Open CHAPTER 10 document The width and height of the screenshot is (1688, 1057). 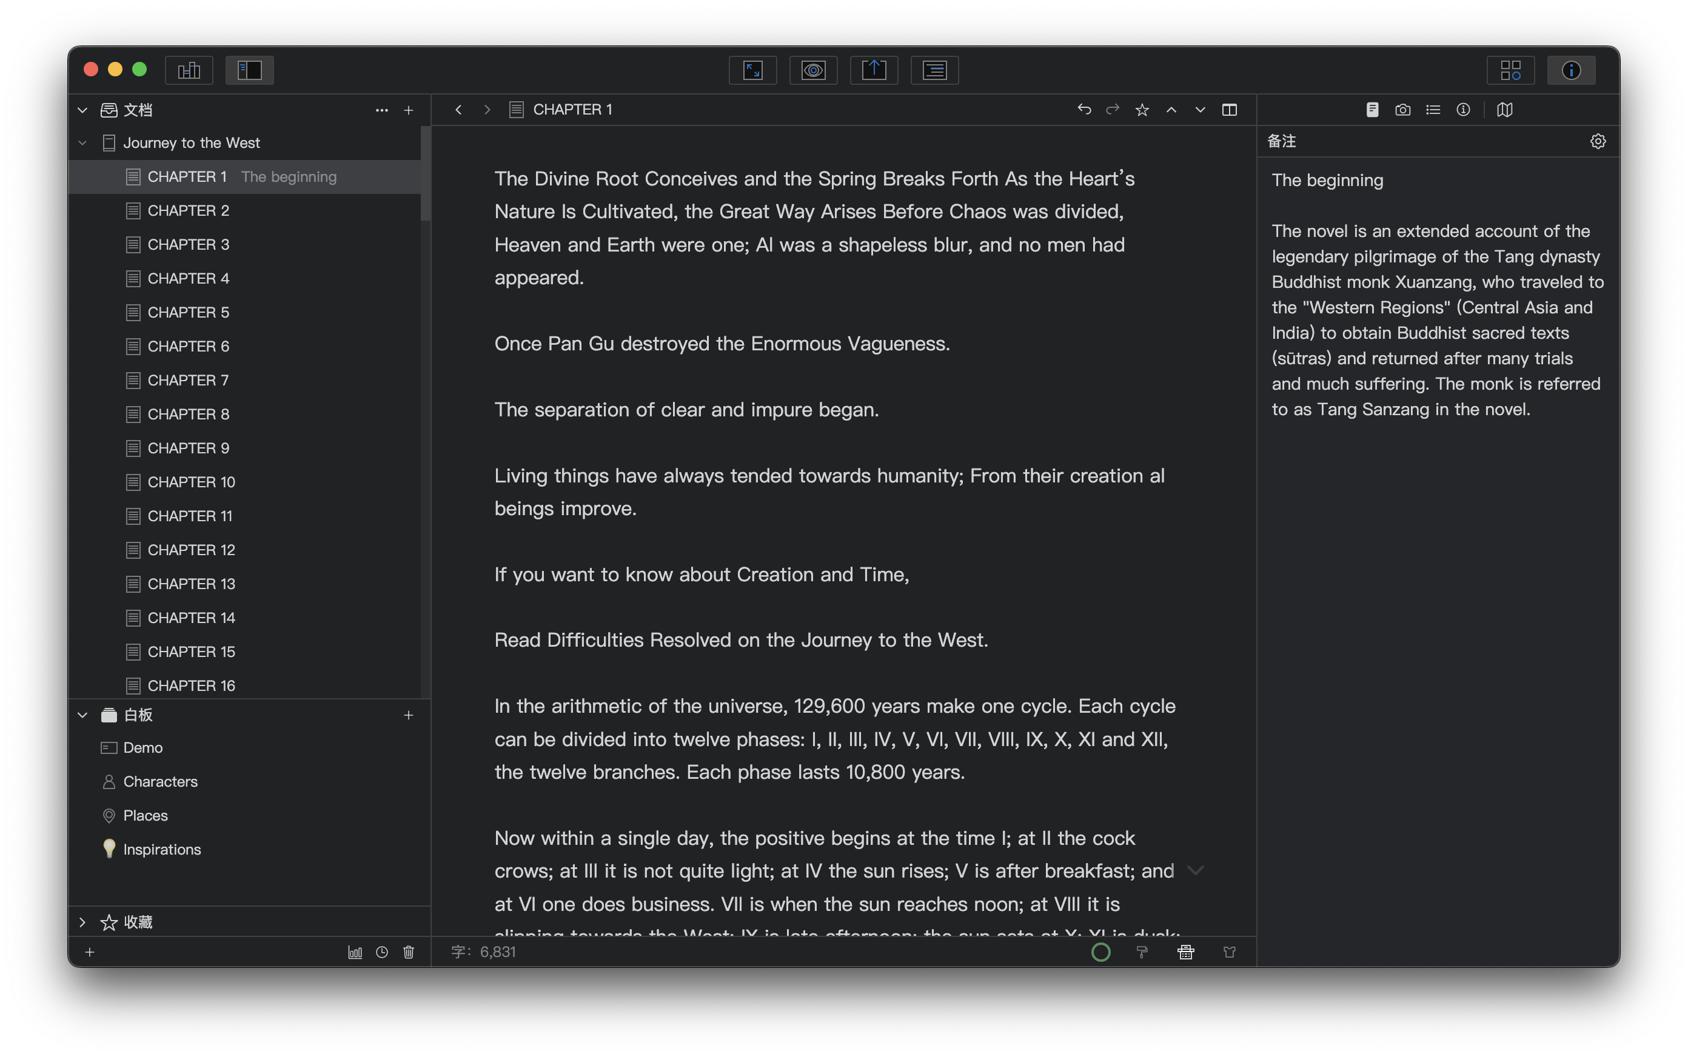[x=245, y=482]
